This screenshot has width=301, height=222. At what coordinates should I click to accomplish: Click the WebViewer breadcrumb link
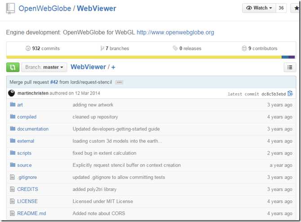(88, 67)
